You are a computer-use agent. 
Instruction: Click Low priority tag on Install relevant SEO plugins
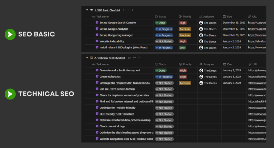pyautogui.click(x=182, y=48)
